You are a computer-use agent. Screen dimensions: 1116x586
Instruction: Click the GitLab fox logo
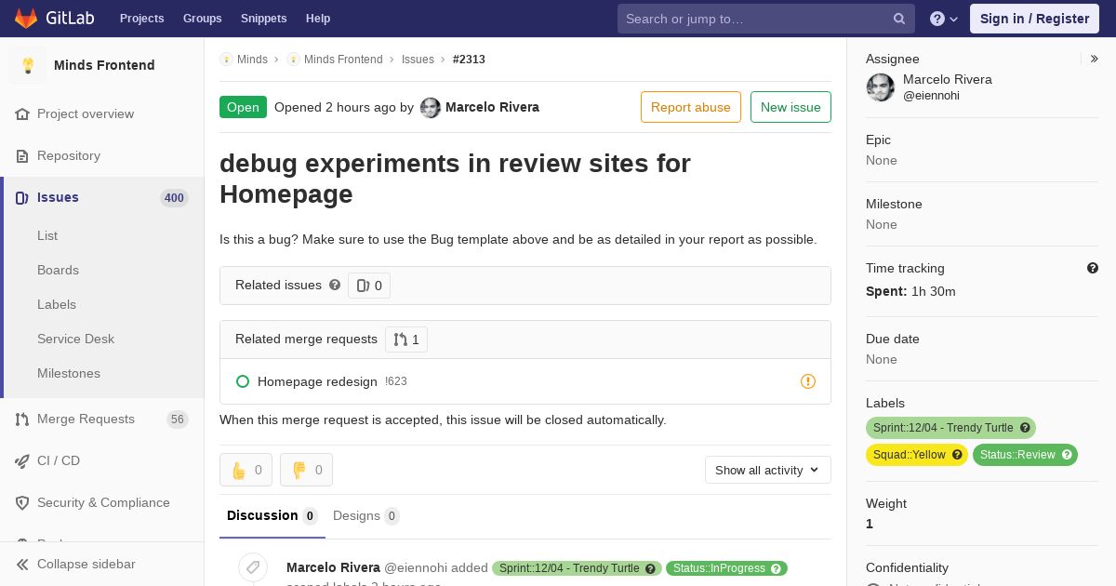click(x=26, y=18)
